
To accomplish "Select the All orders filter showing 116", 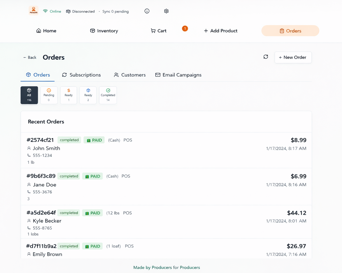I will (29, 95).
